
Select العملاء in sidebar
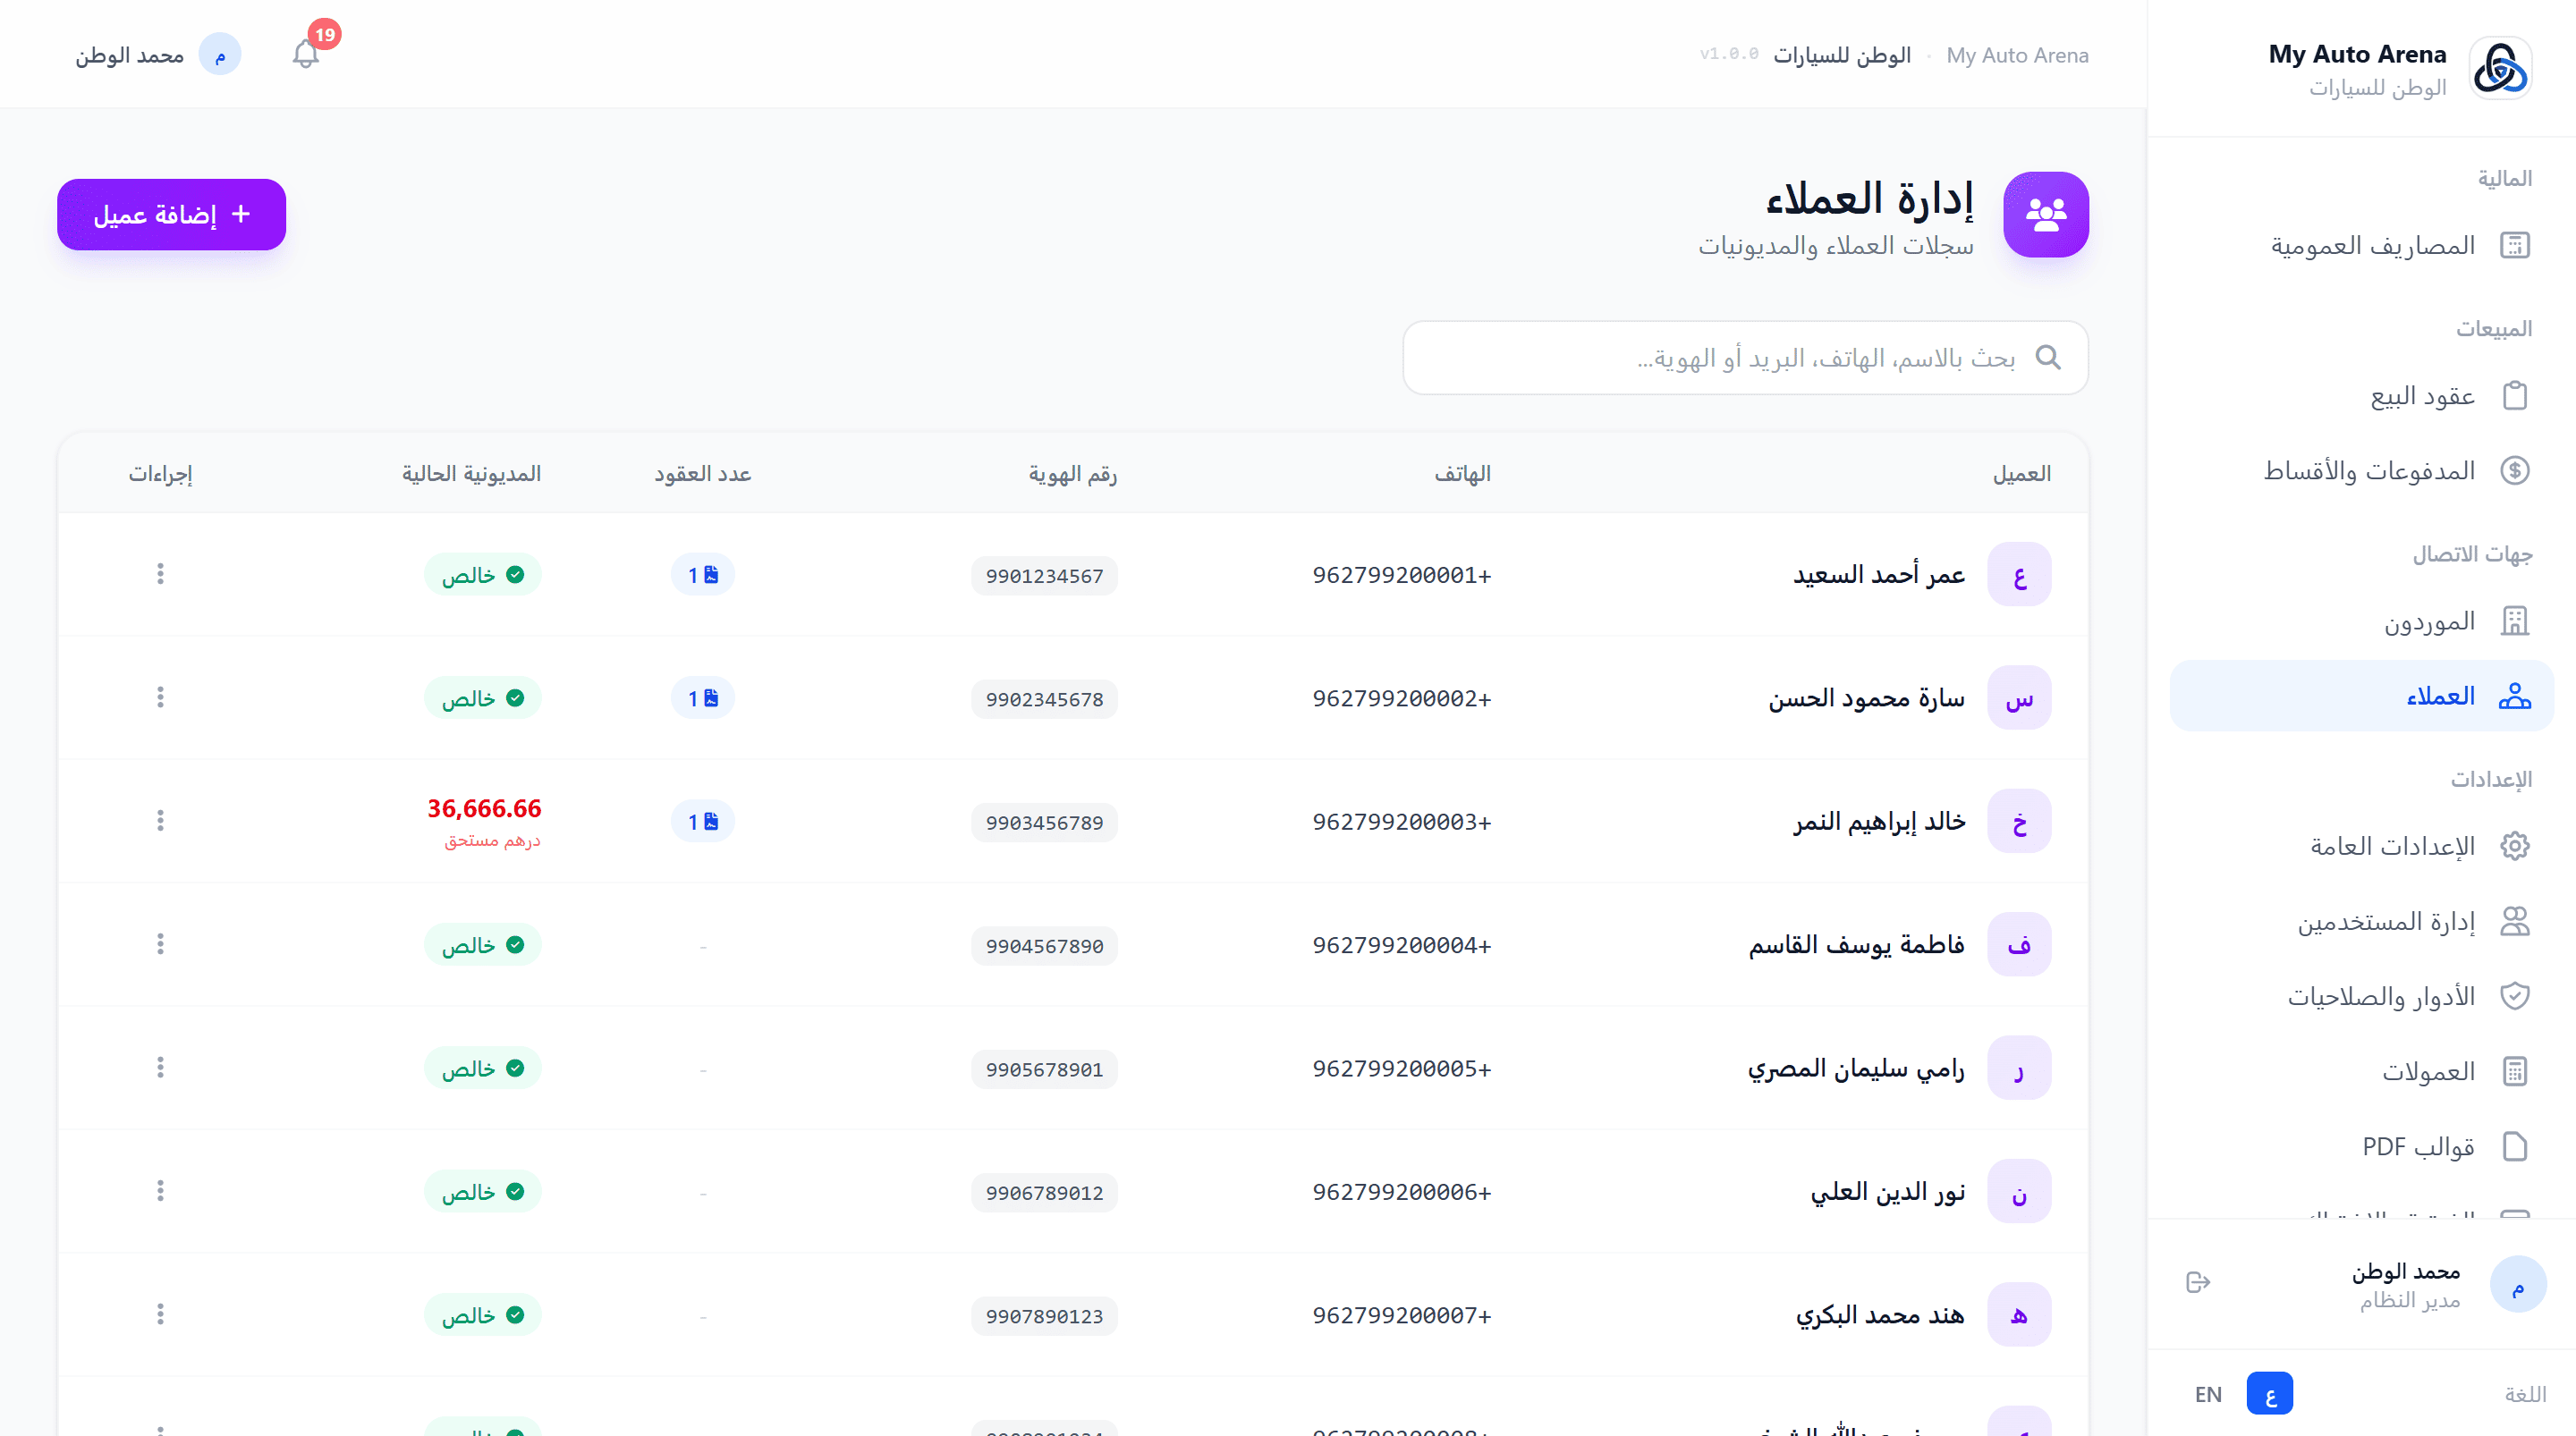tap(2361, 695)
